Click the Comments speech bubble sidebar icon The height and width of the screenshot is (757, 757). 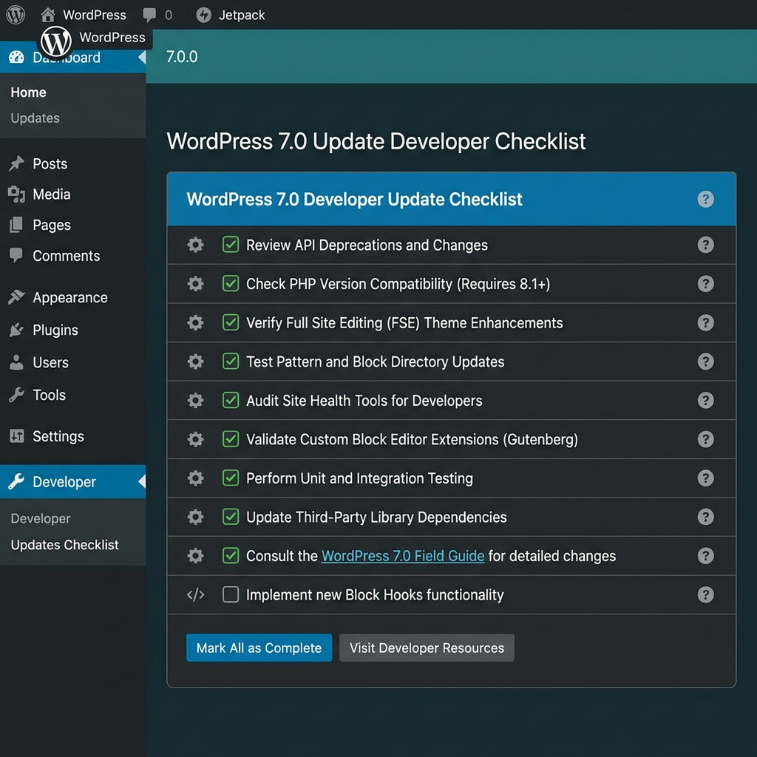coord(16,255)
